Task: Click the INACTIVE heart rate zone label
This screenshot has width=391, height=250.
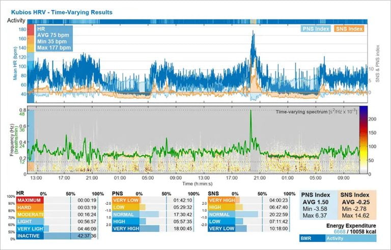Action: pyautogui.click(x=30, y=236)
